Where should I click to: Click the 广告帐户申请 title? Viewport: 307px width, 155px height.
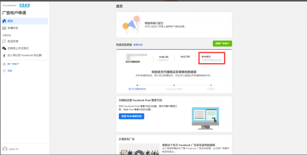pyautogui.click(x=14, y=13)
